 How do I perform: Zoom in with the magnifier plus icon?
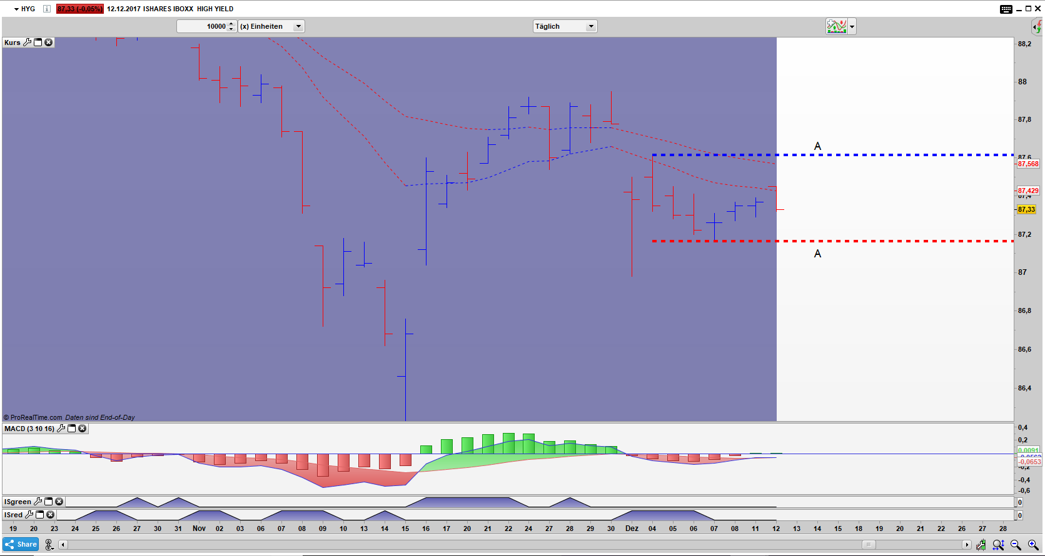pyautogui.click(x=1033, y=545)
